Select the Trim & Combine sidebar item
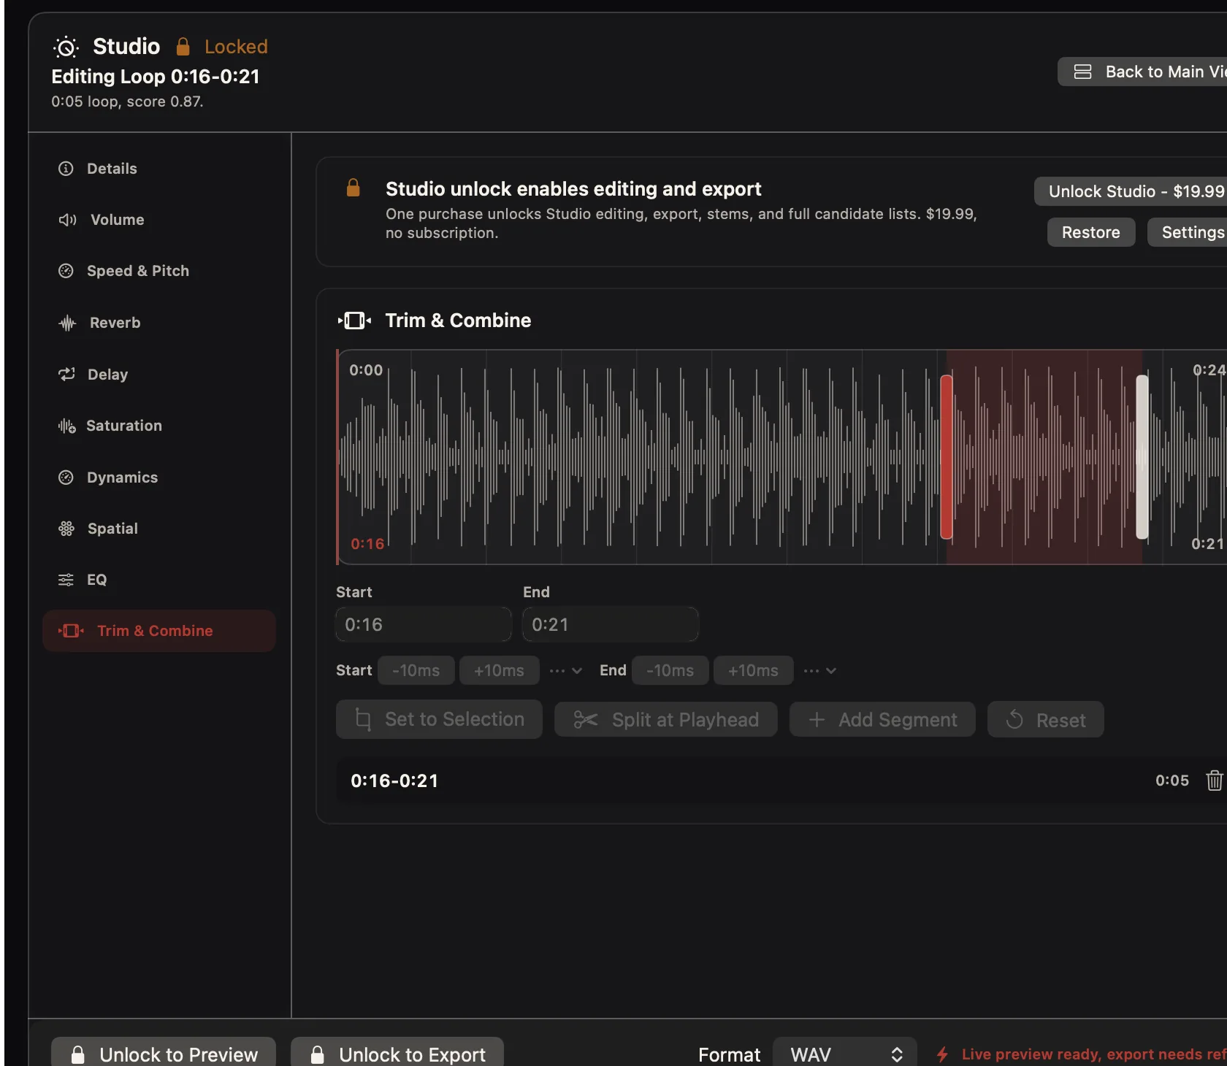The image size is (1227, 1066). point(159,631)
